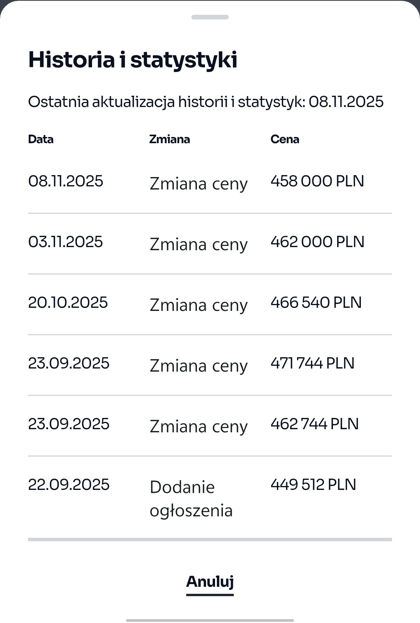Click the 462 000 PLN price
Screen dimensions: 420x623
(x=317, y=242)
